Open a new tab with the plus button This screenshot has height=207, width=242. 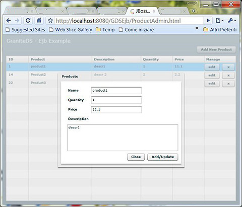[194, 11]
